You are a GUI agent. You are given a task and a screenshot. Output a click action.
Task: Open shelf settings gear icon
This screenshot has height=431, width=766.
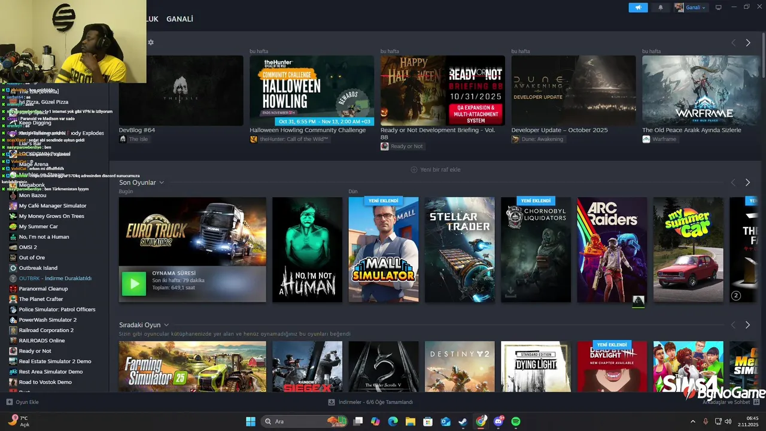coord(151,43)
